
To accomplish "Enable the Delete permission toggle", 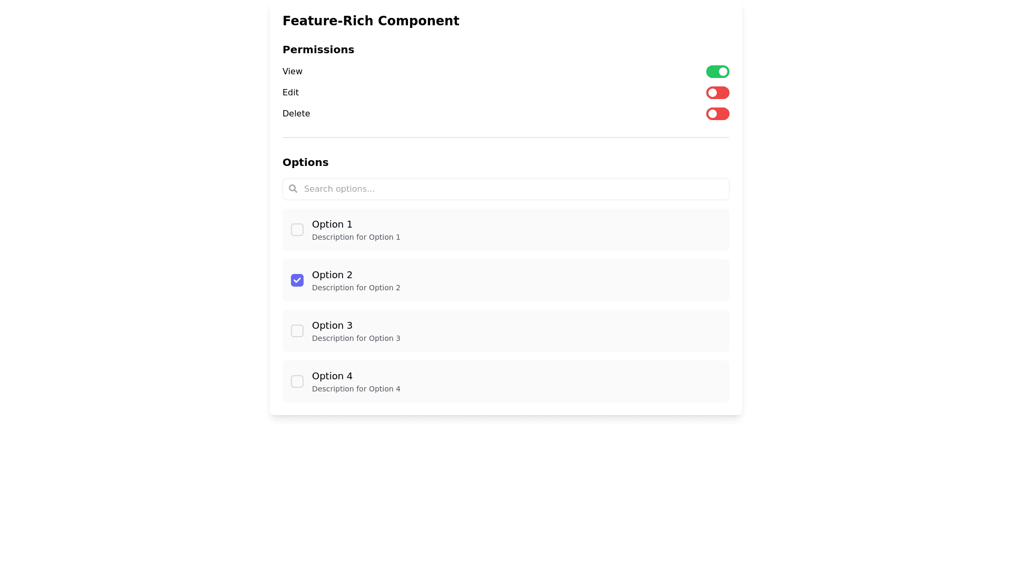I will point(717,114).
